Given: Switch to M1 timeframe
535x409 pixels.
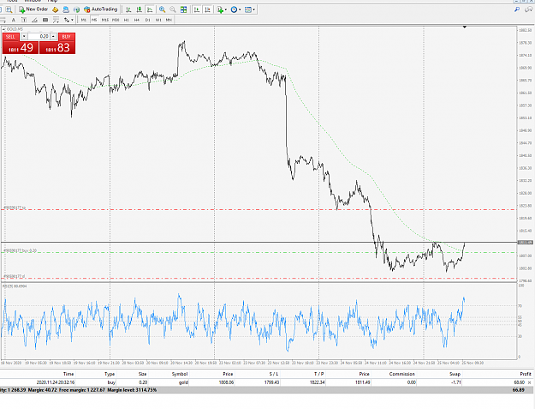Looking at the screenshot, I should point(84,20).
